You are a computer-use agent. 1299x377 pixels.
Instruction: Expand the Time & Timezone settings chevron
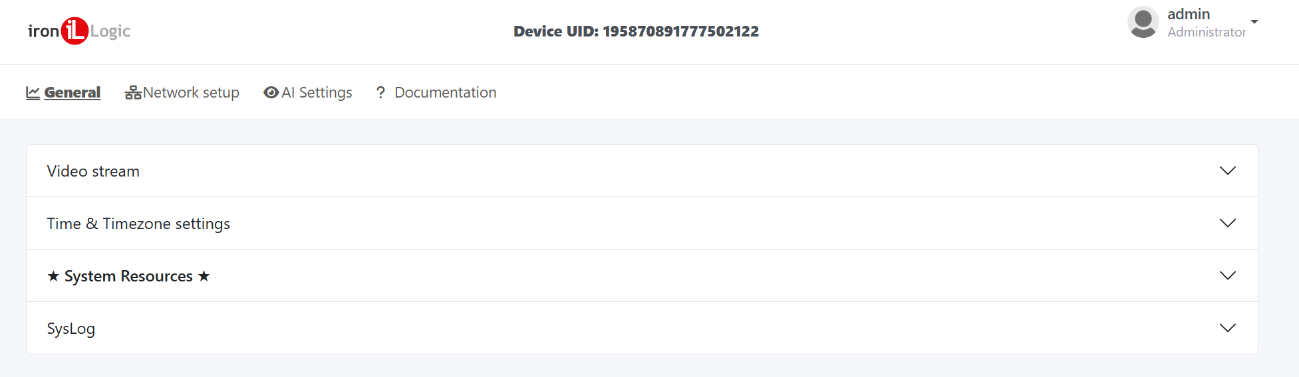pos(1227,223)
